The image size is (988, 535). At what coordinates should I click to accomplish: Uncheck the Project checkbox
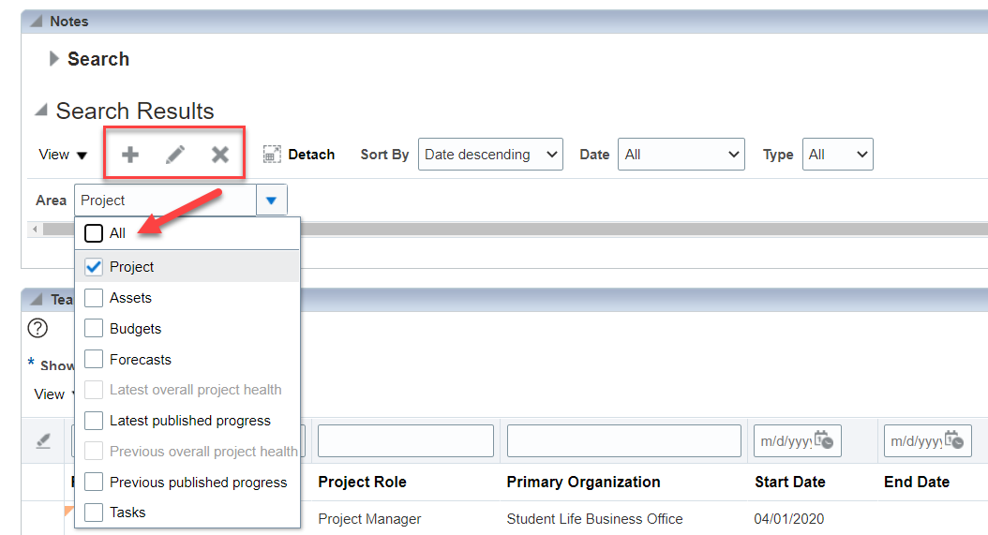[x=94, y=267]
